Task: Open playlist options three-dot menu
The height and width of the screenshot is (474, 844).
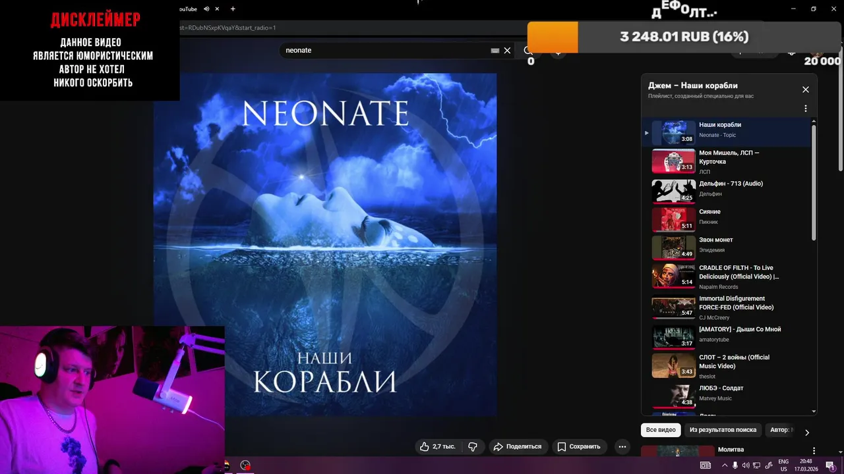Action: (x=805, y=109)
